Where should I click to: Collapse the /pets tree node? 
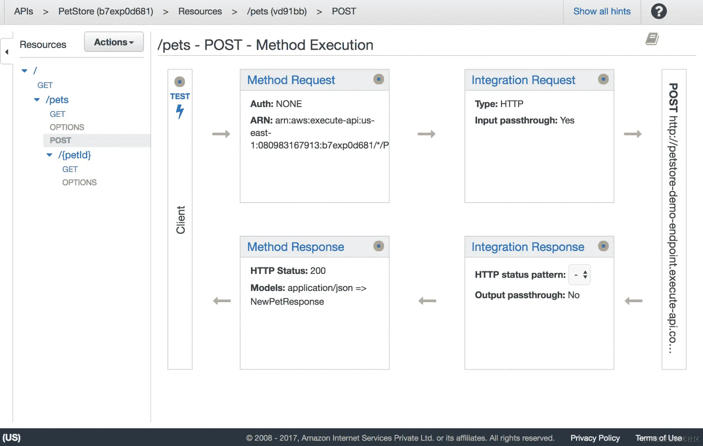click(37, 100)
